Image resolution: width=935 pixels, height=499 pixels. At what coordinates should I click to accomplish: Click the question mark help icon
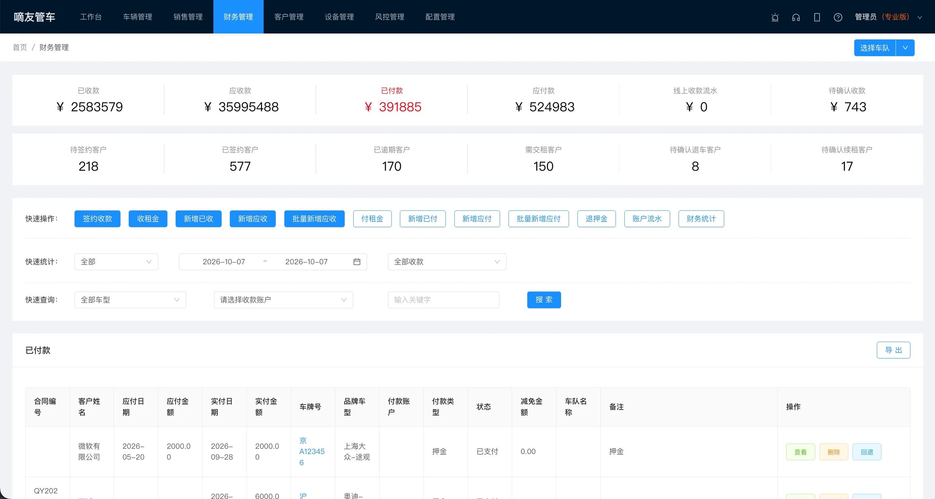pos(838,17)
